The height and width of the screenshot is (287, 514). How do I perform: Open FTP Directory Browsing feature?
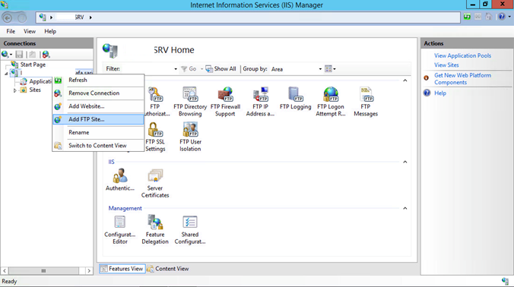click(190, 102)
